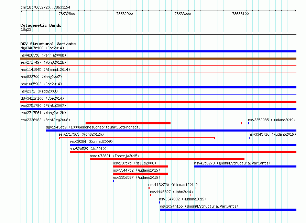Open the nsv1146827 (John2014) variant
This screenshot has width=306, height=223.
172,192
